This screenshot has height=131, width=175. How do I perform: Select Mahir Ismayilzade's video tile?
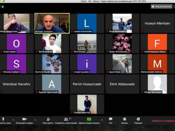click(x=16, y=23)
